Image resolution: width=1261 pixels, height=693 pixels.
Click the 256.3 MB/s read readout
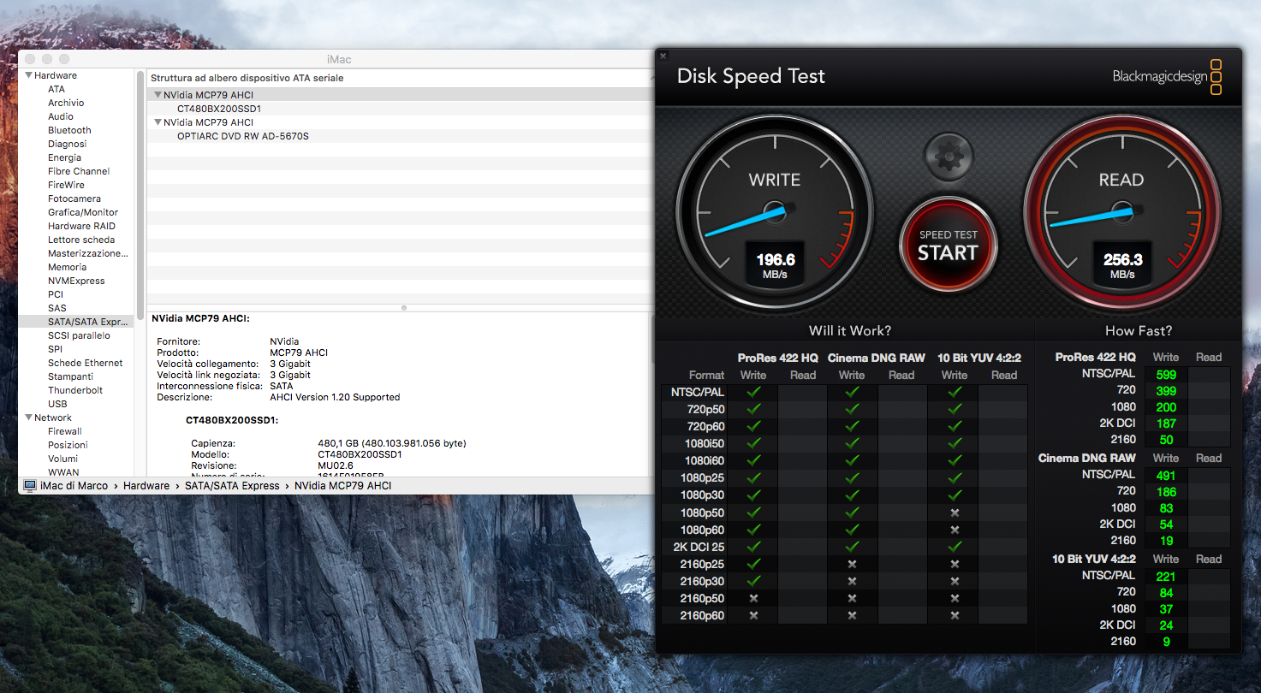point(1122,264)
